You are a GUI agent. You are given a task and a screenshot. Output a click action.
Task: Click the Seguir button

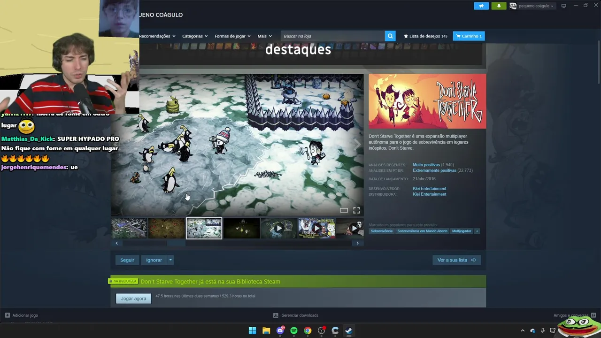tap(127, 260)
